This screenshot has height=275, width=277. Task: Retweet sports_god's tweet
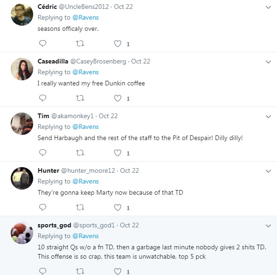80,271
